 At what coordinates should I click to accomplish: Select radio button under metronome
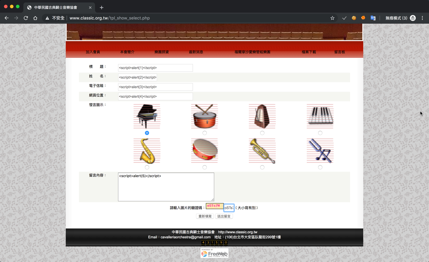(x=262, y=133)
